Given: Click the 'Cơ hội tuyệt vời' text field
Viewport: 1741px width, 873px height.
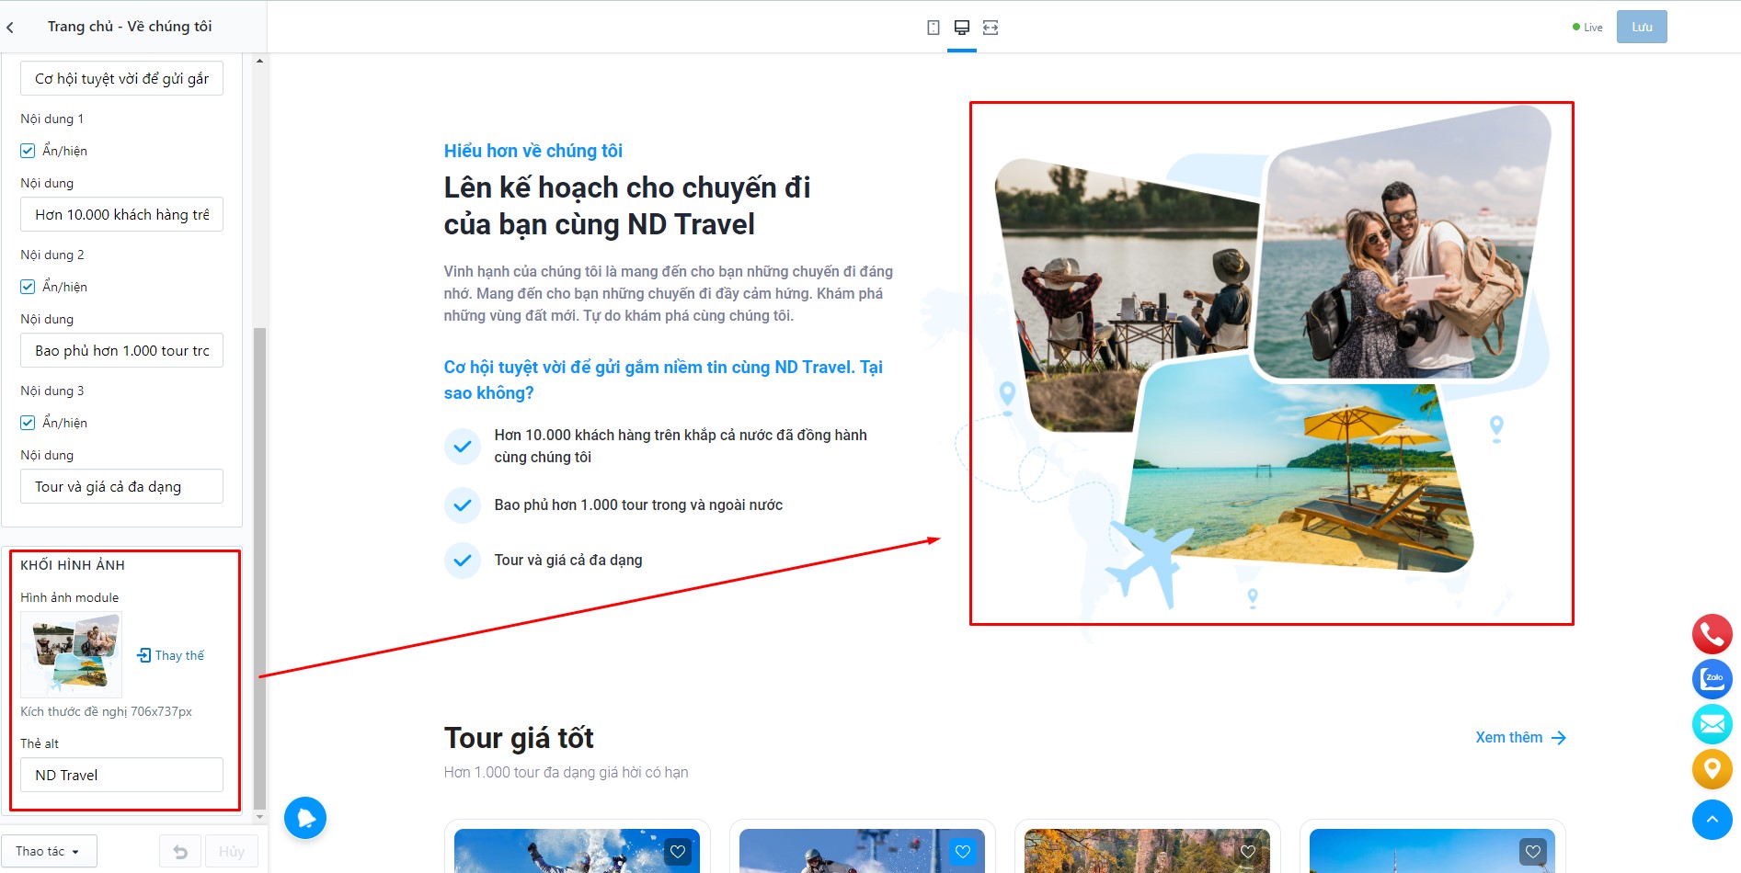Looking at the screenshot, I should [121, 79].
